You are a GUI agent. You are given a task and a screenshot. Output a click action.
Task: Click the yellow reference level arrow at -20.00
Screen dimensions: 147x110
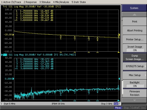pos(13,35)
